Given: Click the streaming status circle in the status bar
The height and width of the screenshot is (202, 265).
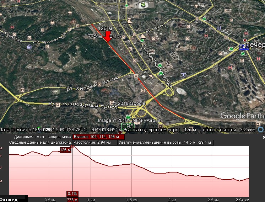Looking at the screenshot, I should pyautogui.click(x=261, y=130).
